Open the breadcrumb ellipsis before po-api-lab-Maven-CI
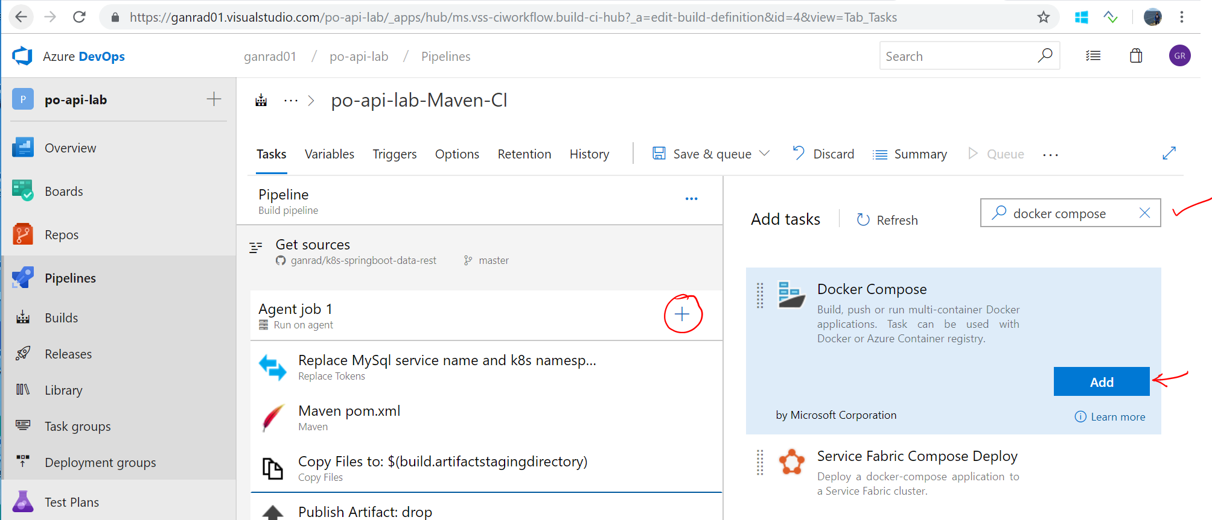The image size is (1212, 520). pyautogui.click(x=291, y=101)
